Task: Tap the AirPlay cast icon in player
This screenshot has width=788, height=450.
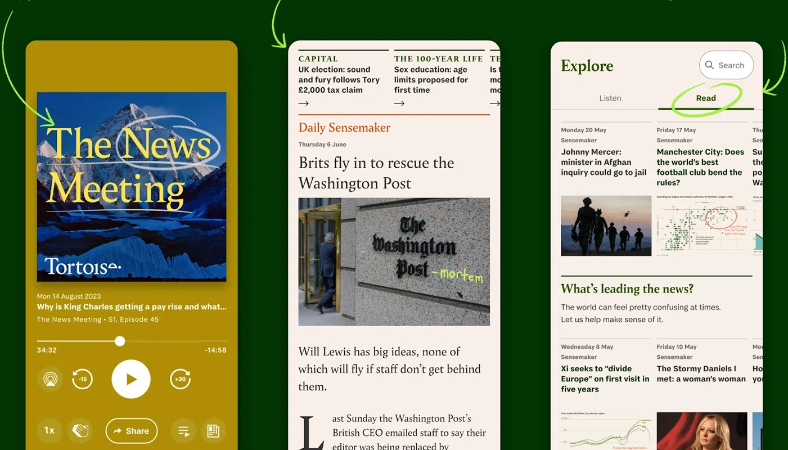Action: coord(50,379)
